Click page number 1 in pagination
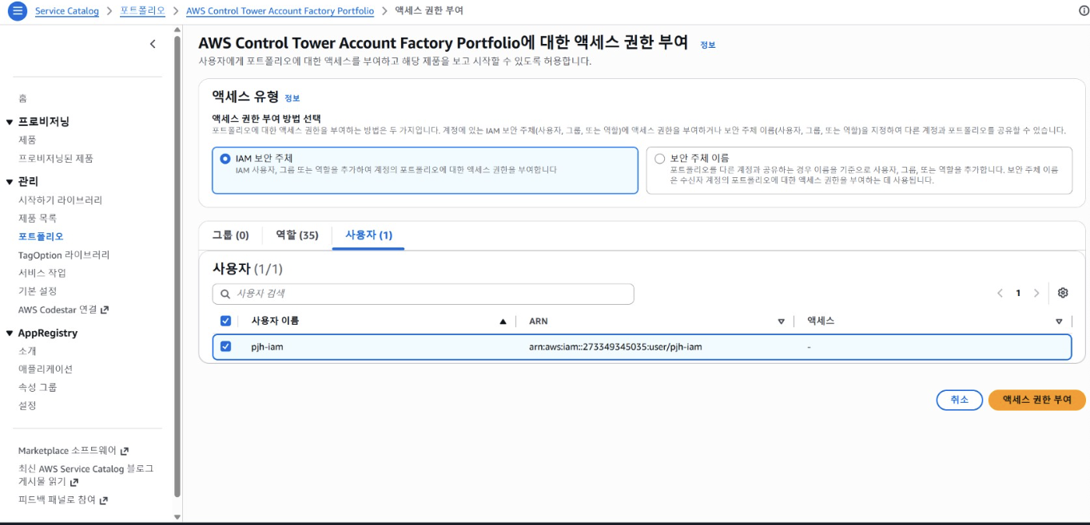This screenshot has height=525, width=1090. [1018, 293]
